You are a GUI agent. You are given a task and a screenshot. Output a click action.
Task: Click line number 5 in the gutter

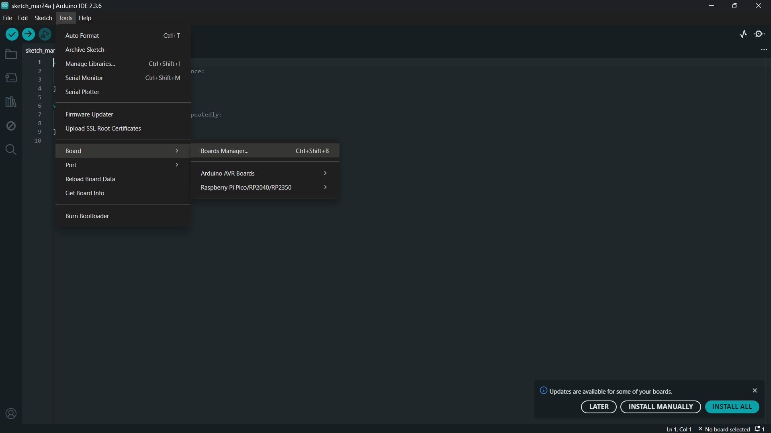(x=39, y=97)
